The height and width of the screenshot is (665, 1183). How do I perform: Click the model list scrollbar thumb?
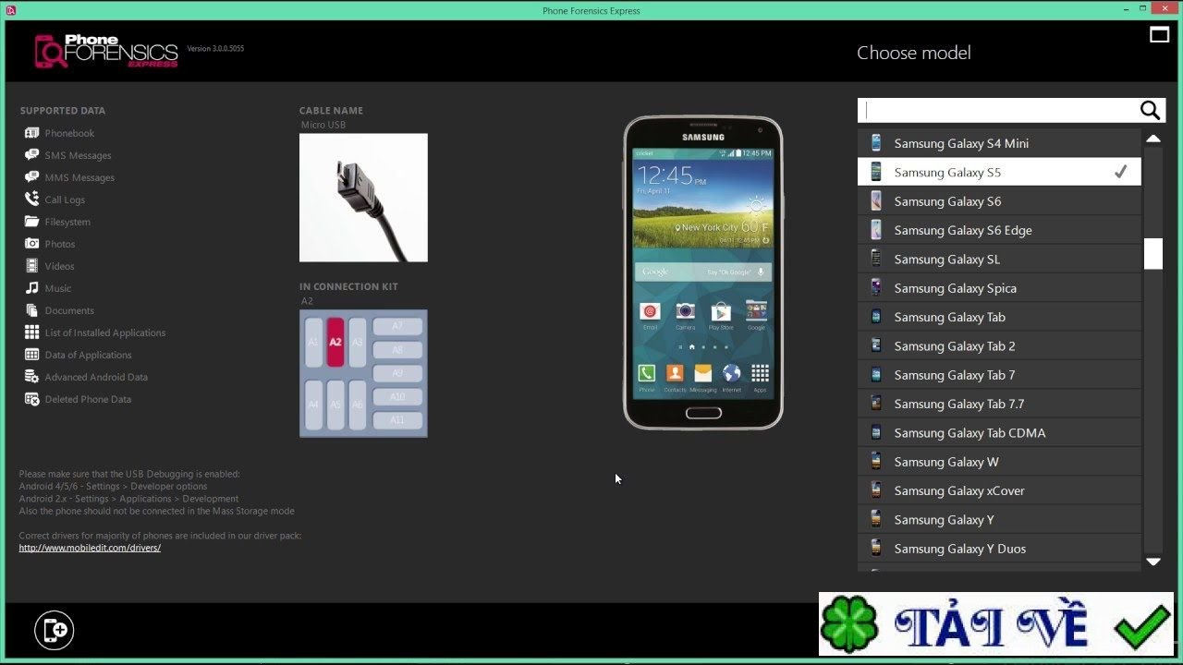coord(1153,253)
